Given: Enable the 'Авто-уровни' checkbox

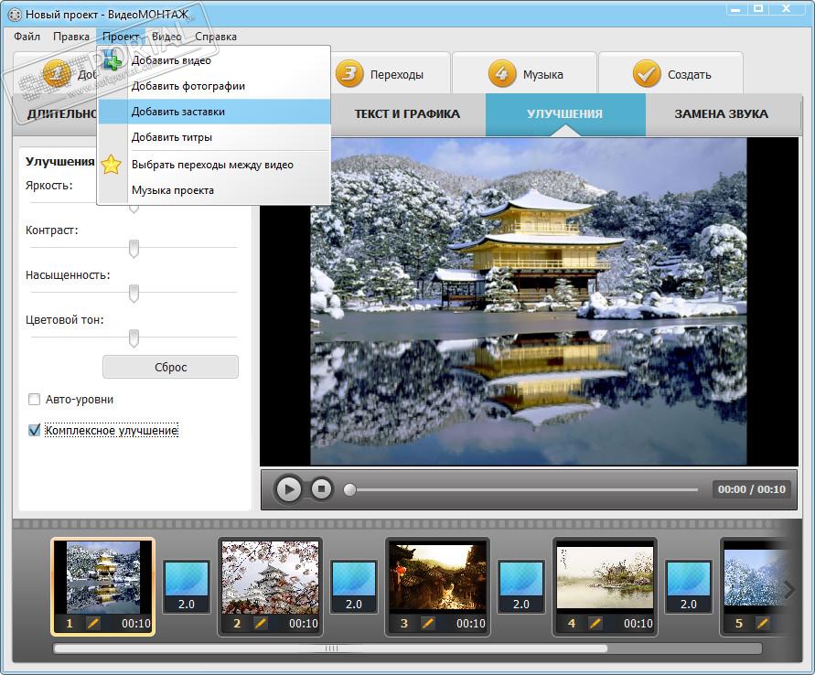Looking at the screenshot, I should [35, 400].
